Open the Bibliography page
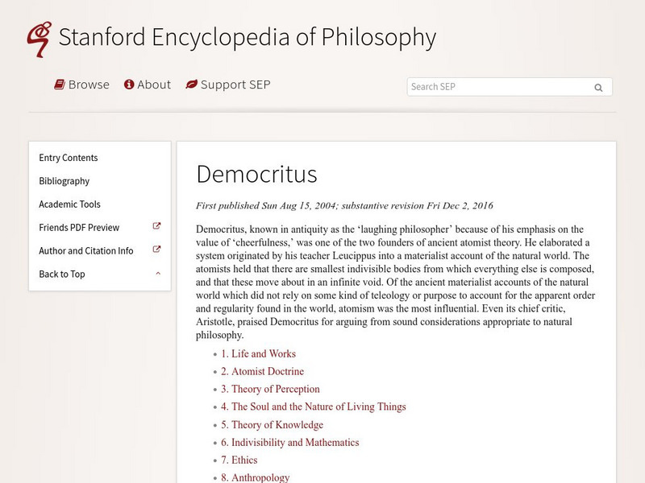The width and height of the screenshot is (645, 483). point(64,181)
